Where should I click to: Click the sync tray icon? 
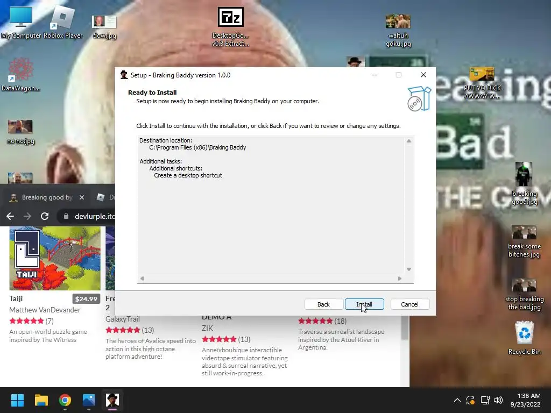[470, 400]
